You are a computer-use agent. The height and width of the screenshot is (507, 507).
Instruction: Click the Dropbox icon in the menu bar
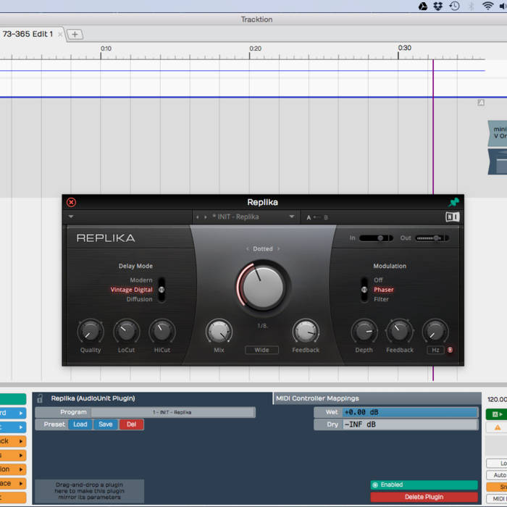(439, 7)
